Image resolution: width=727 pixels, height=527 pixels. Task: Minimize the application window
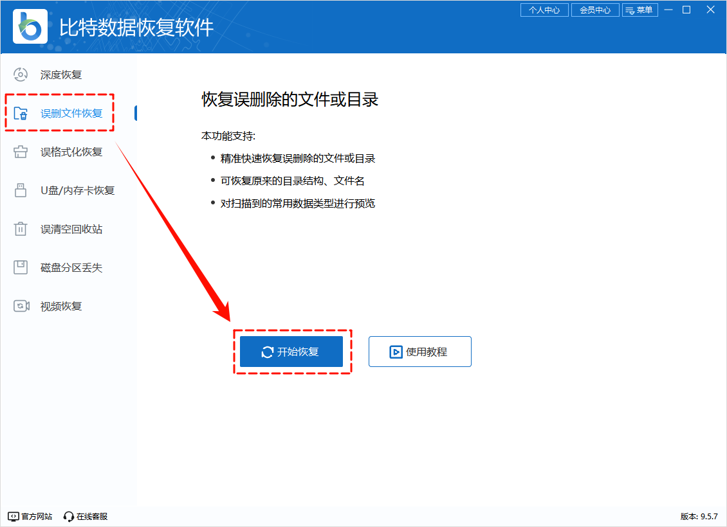pyautogui.click(x=668, y=10)
